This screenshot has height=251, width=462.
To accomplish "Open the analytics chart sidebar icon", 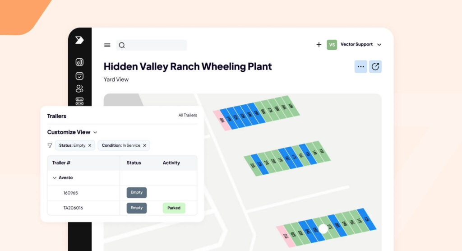I will (79, 62).
